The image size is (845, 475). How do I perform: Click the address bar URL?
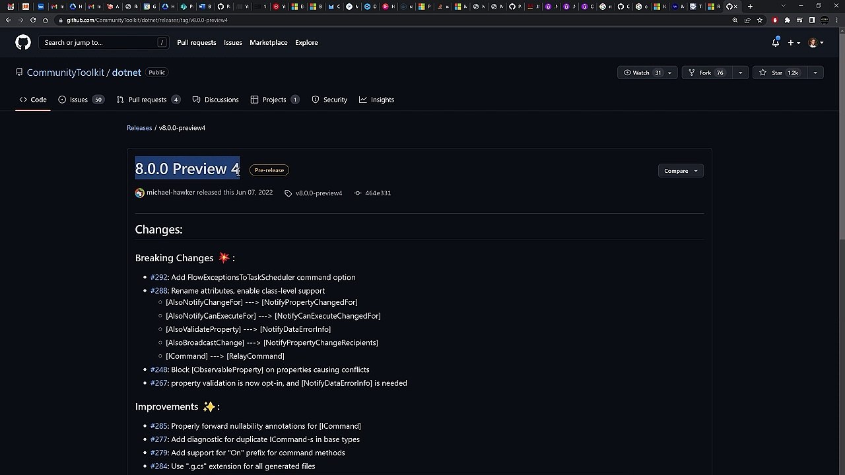[147, 20]
